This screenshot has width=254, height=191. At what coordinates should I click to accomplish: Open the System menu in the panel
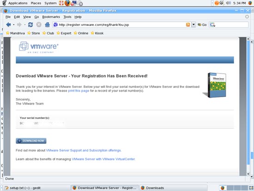click(x=50, y=3)
